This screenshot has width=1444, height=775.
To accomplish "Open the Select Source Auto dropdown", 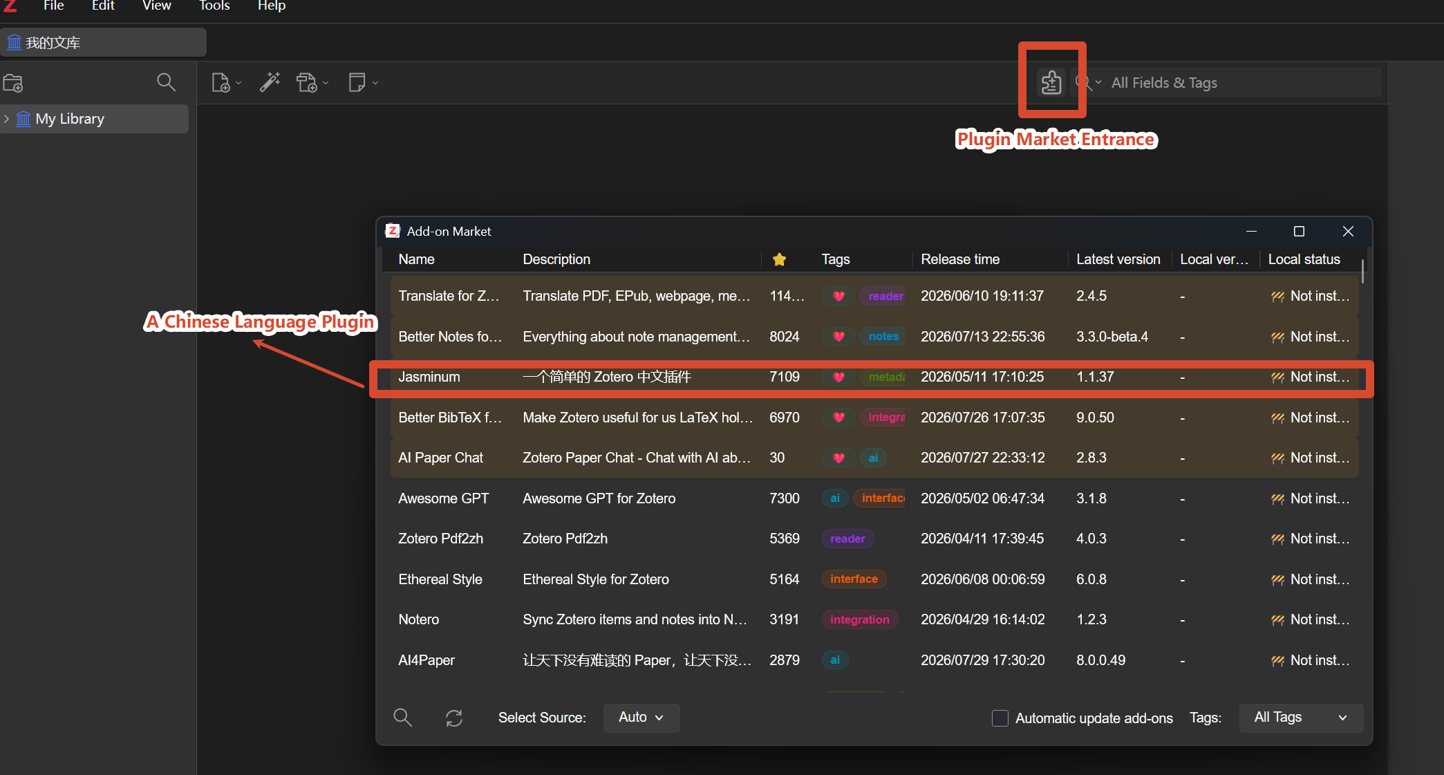I will click(641, 718).
